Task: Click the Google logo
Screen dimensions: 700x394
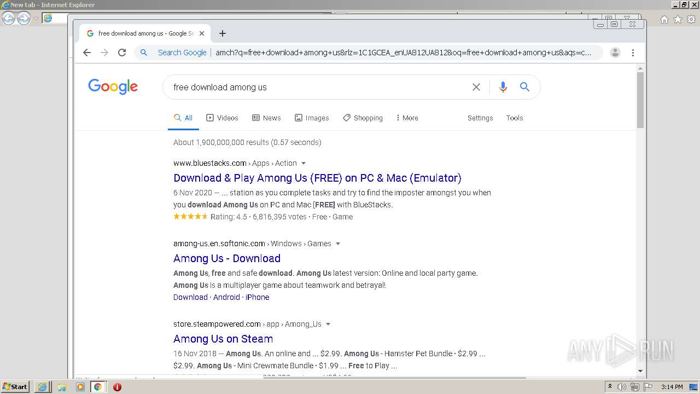Action: [113, 86]
